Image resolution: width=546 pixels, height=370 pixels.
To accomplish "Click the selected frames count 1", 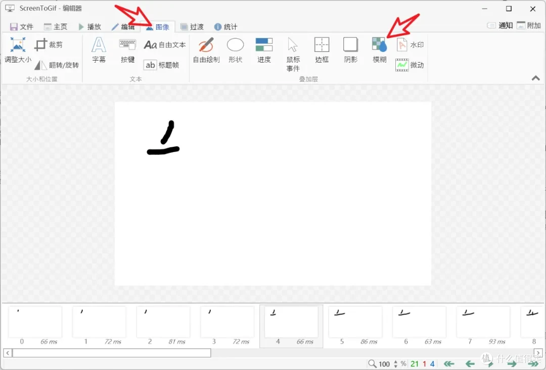I will tap(425, 364).
